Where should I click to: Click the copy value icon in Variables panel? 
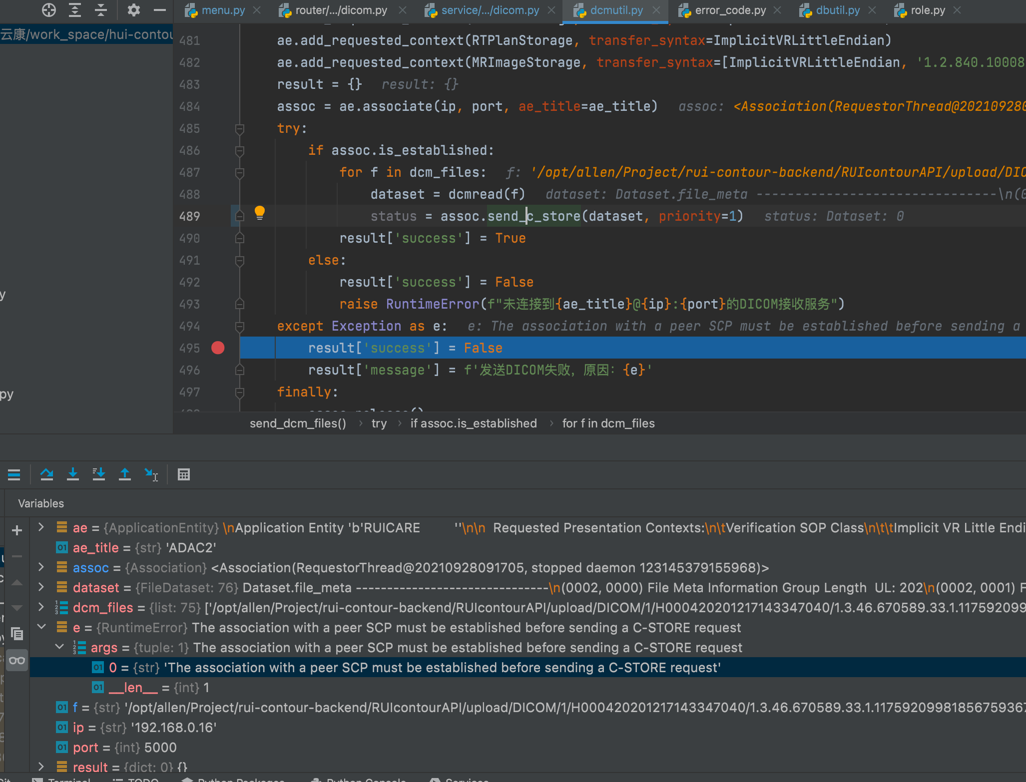coord(17,634)
